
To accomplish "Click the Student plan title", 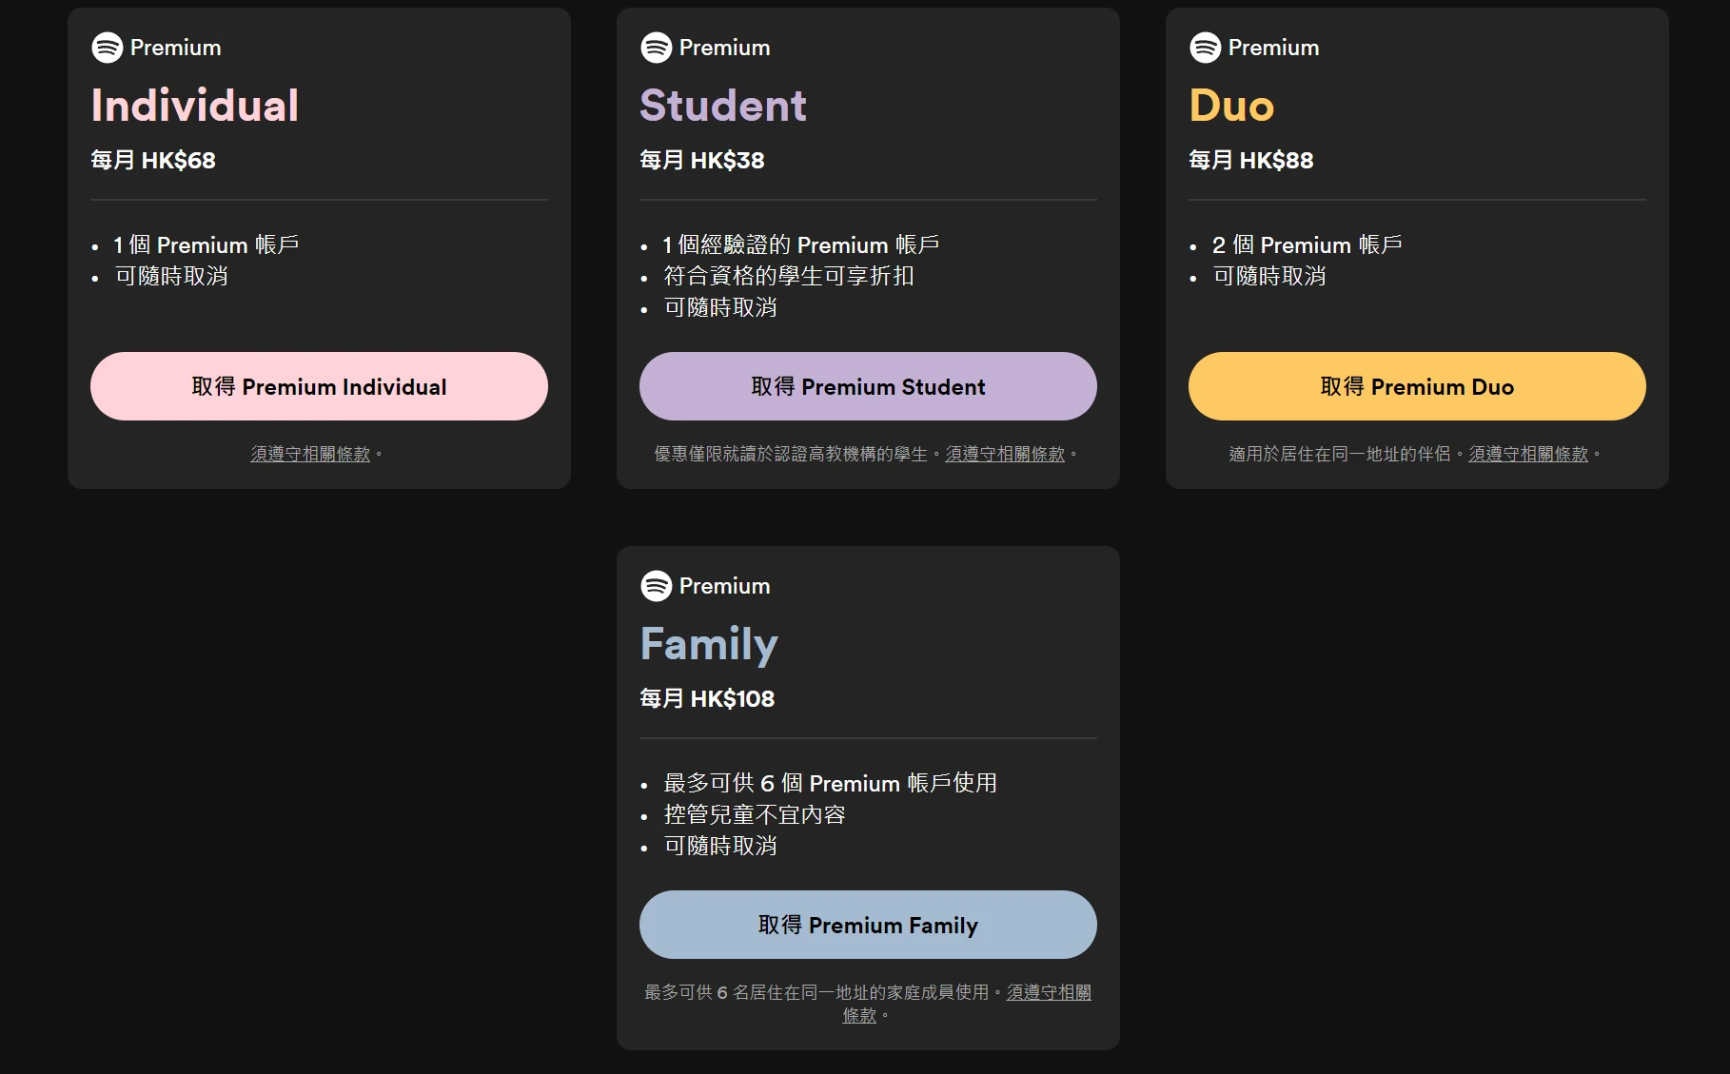I will point(723,106).
